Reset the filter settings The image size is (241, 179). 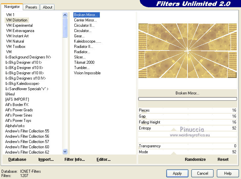pos(223,160)
